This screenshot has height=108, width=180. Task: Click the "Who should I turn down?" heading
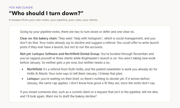[46, 13]
